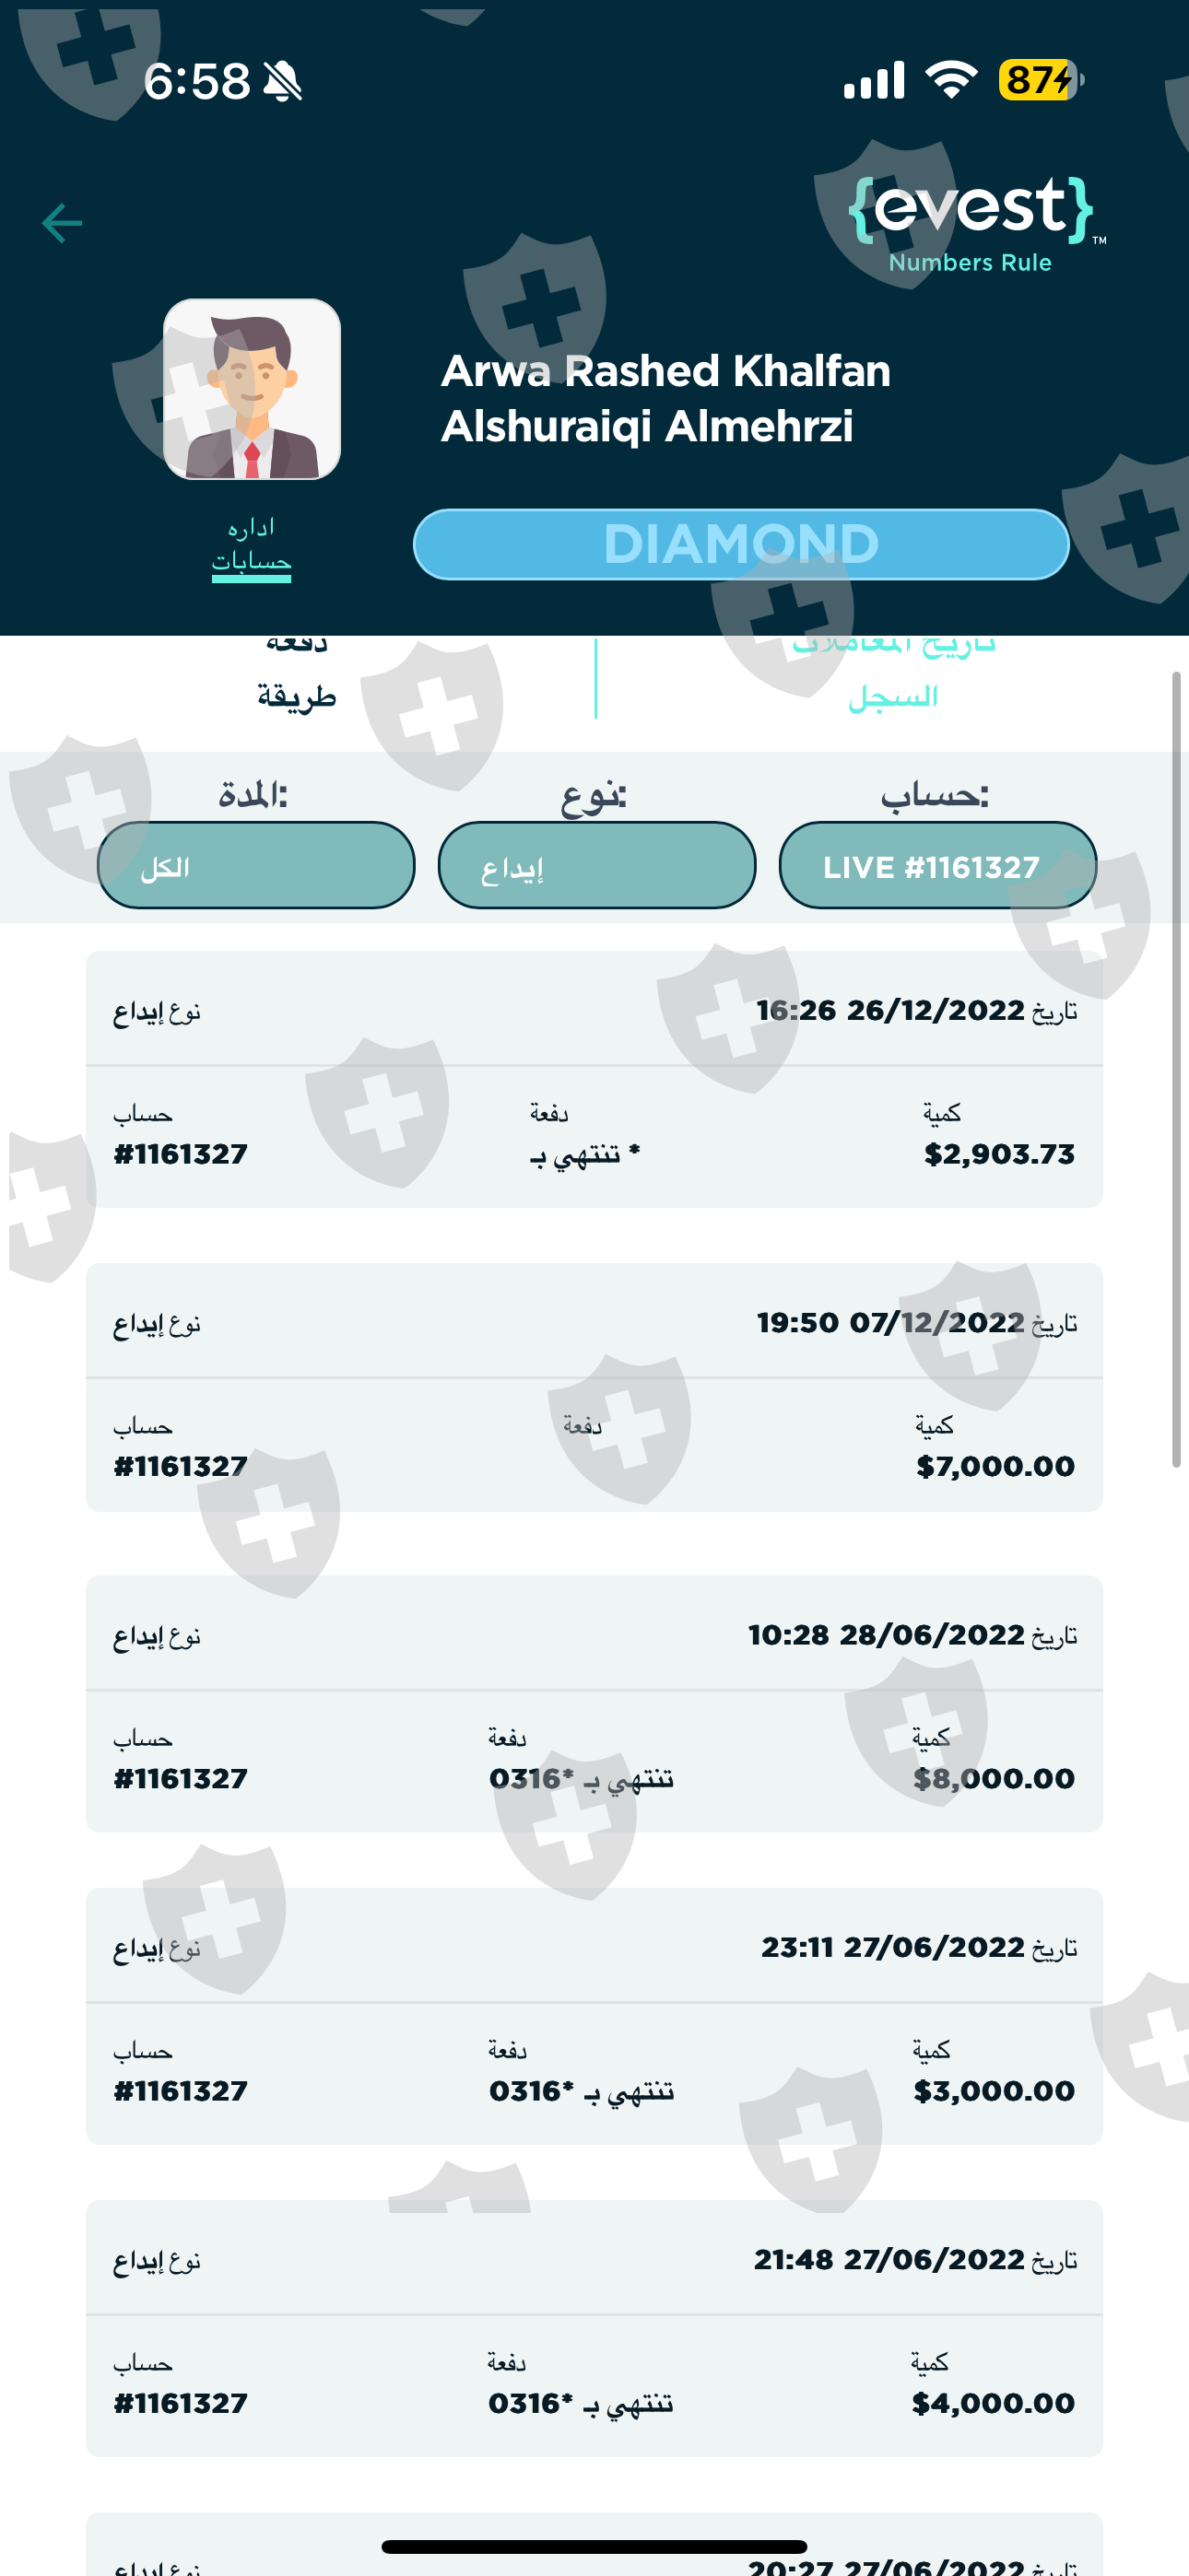1189x2576 pixels.
Task: Open the نوع type dropdown
Action: pyautogui.click(x=596, y=865)
